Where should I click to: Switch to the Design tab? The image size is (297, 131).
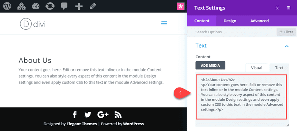pos(230,21)
